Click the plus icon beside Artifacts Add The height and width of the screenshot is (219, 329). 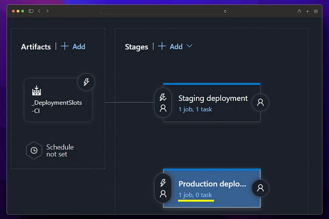click(64, 46)
